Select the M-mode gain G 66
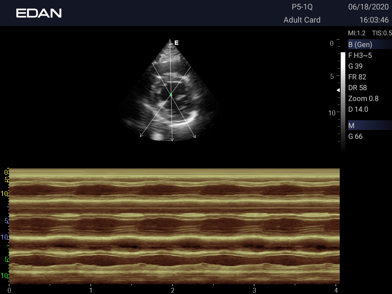 pos(355,137)
